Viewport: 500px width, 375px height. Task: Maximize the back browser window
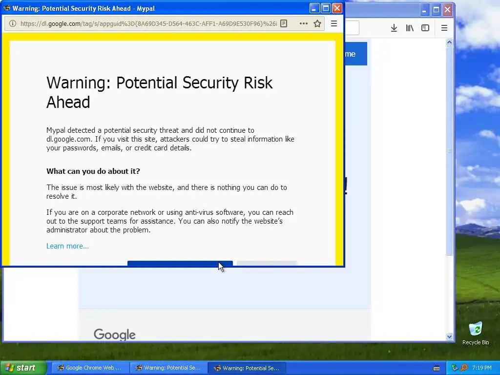(x=436, y=10)
